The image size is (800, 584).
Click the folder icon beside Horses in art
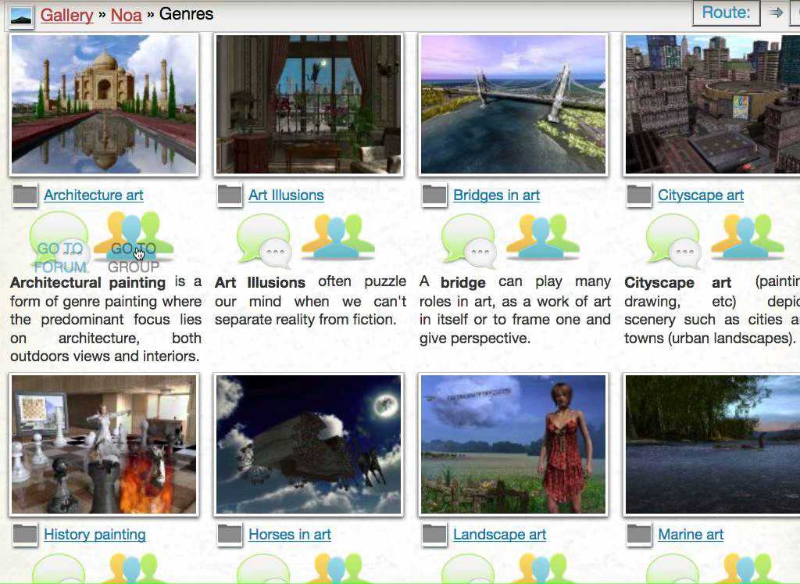pyautogui.click(x=230, y=534)
